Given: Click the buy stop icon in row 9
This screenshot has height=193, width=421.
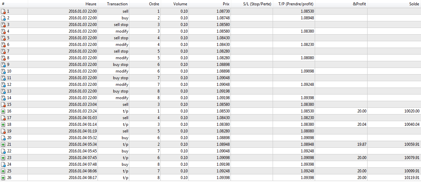Looking at the screenshot, I should pos(3,65).
